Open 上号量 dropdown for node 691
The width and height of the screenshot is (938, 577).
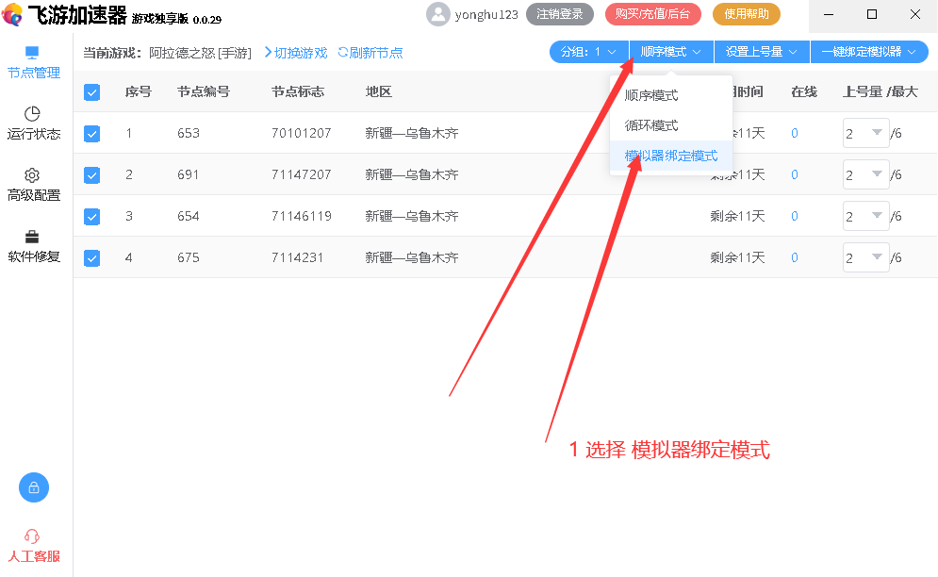(x=865, y=174)
